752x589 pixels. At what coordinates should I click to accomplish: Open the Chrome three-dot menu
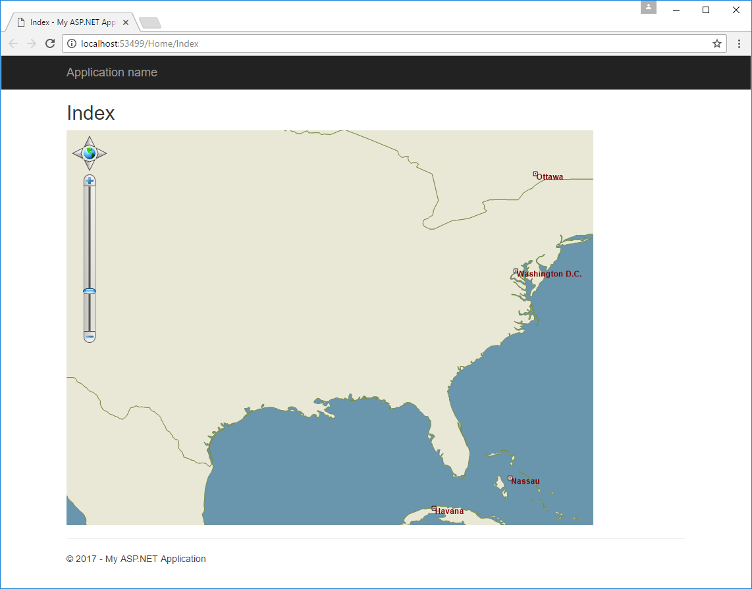(x=739, y=44)
